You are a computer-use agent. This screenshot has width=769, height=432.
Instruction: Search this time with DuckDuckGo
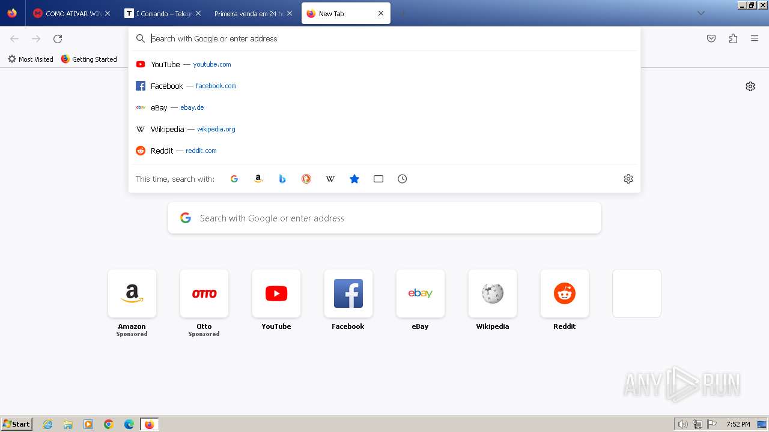(x=306, y=179)
